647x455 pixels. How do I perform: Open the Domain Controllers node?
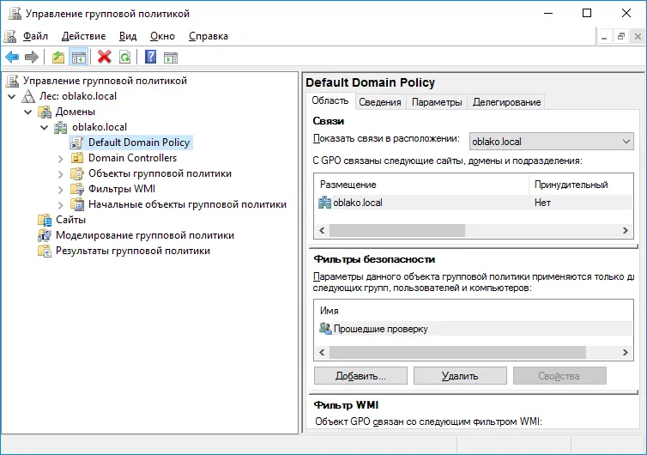point(132,158)
